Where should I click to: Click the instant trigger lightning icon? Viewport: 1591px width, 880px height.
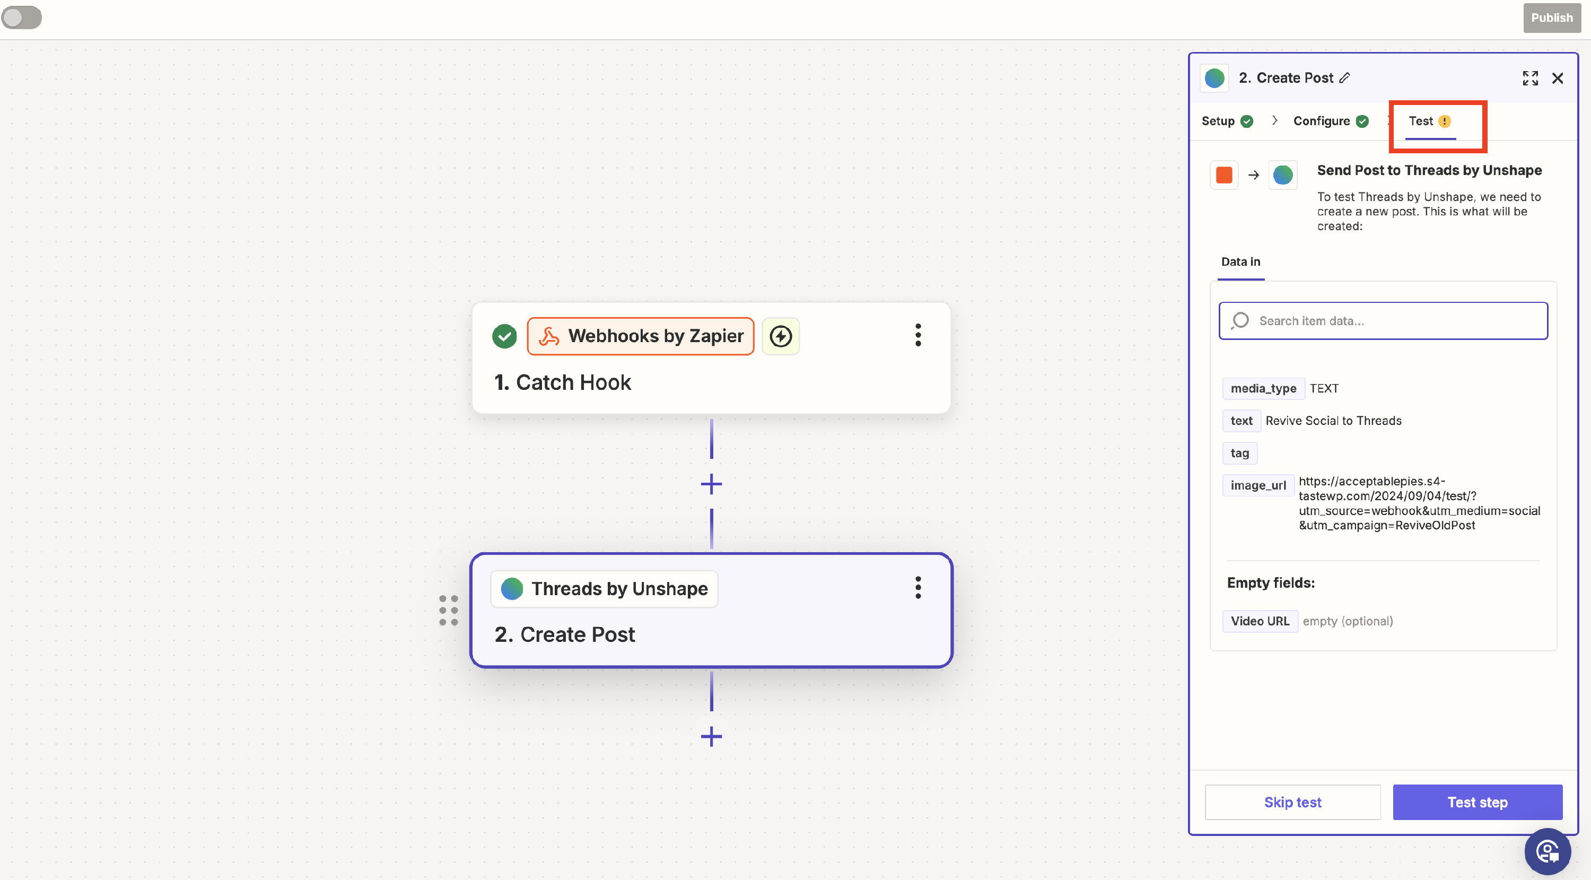coord(781,336)
